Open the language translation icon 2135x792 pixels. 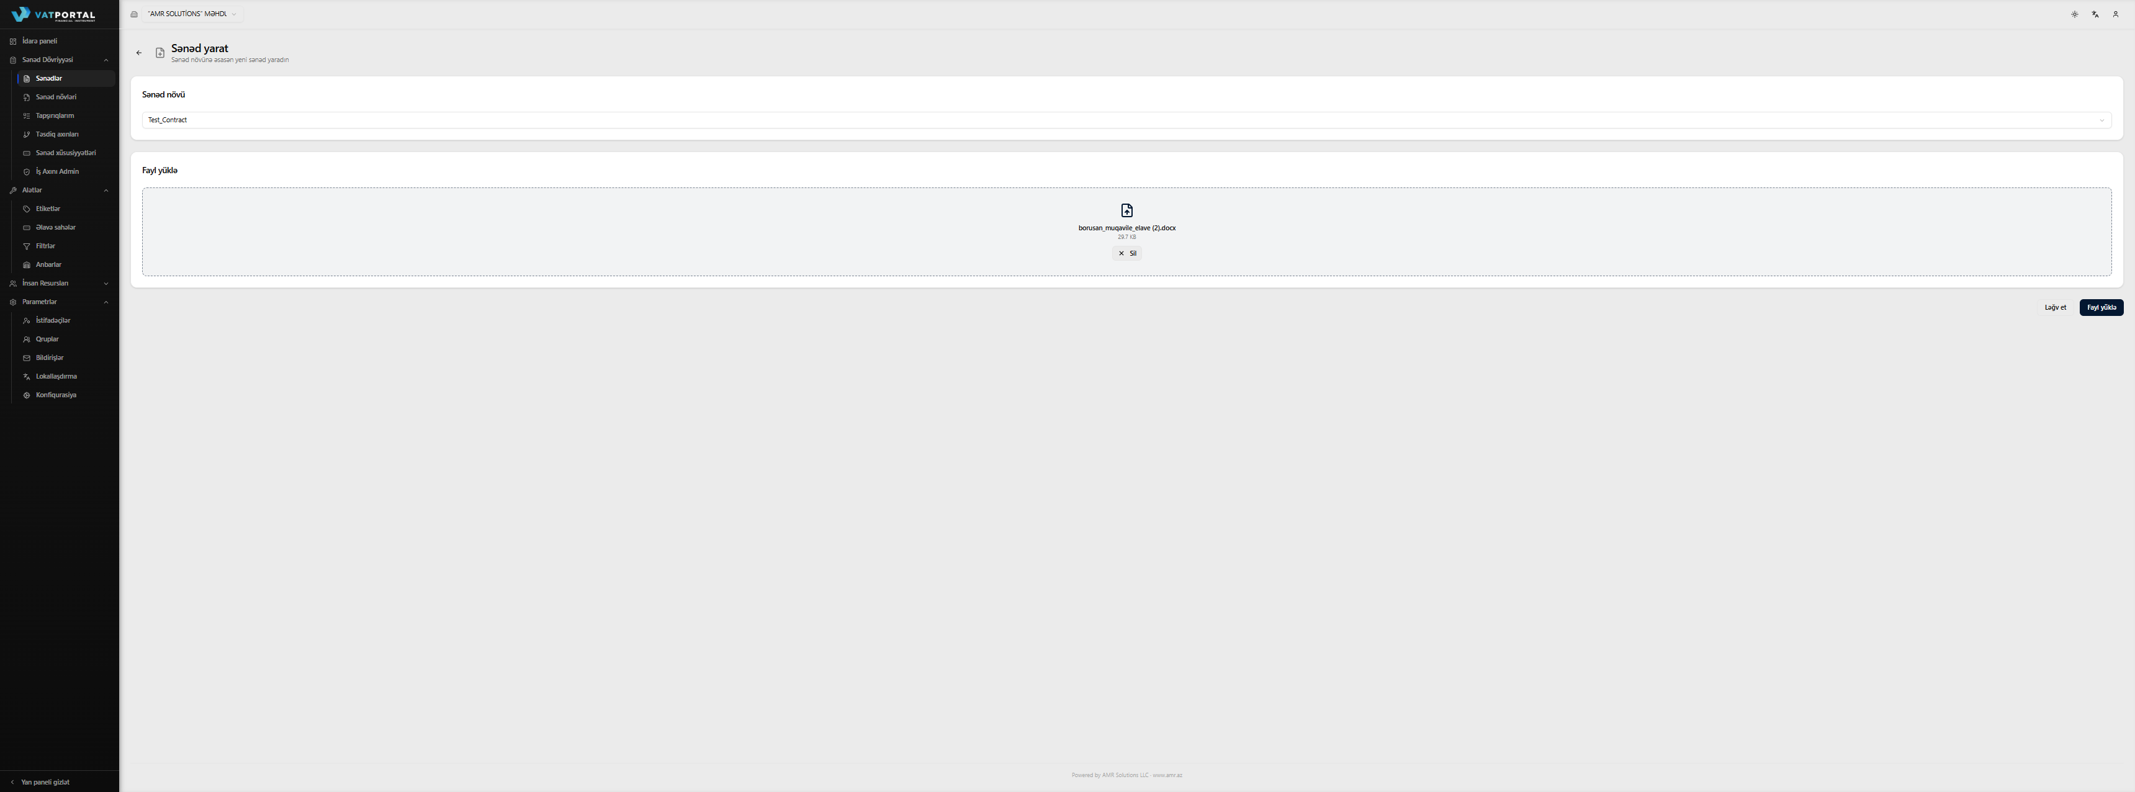pyautogui.click(x=2095, y=14)
